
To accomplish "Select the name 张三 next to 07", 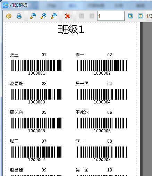I will [14, 141].
